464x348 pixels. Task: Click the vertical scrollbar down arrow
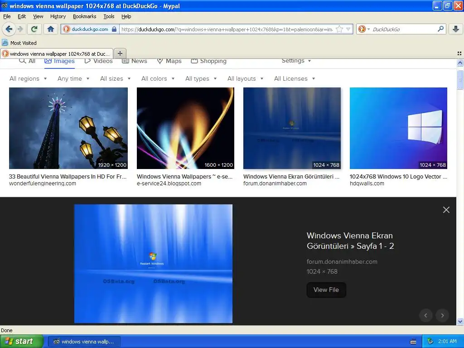pos(460,321)
